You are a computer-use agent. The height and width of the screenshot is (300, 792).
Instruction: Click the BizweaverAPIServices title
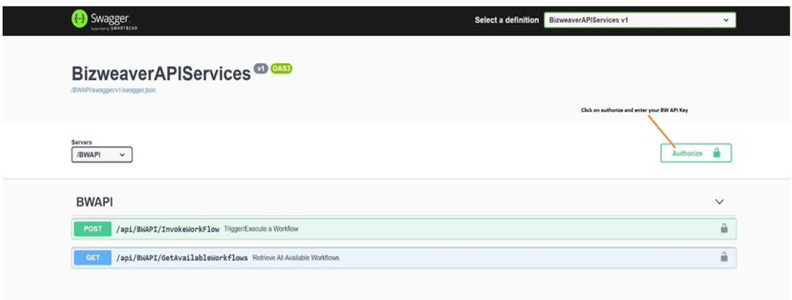161,74
